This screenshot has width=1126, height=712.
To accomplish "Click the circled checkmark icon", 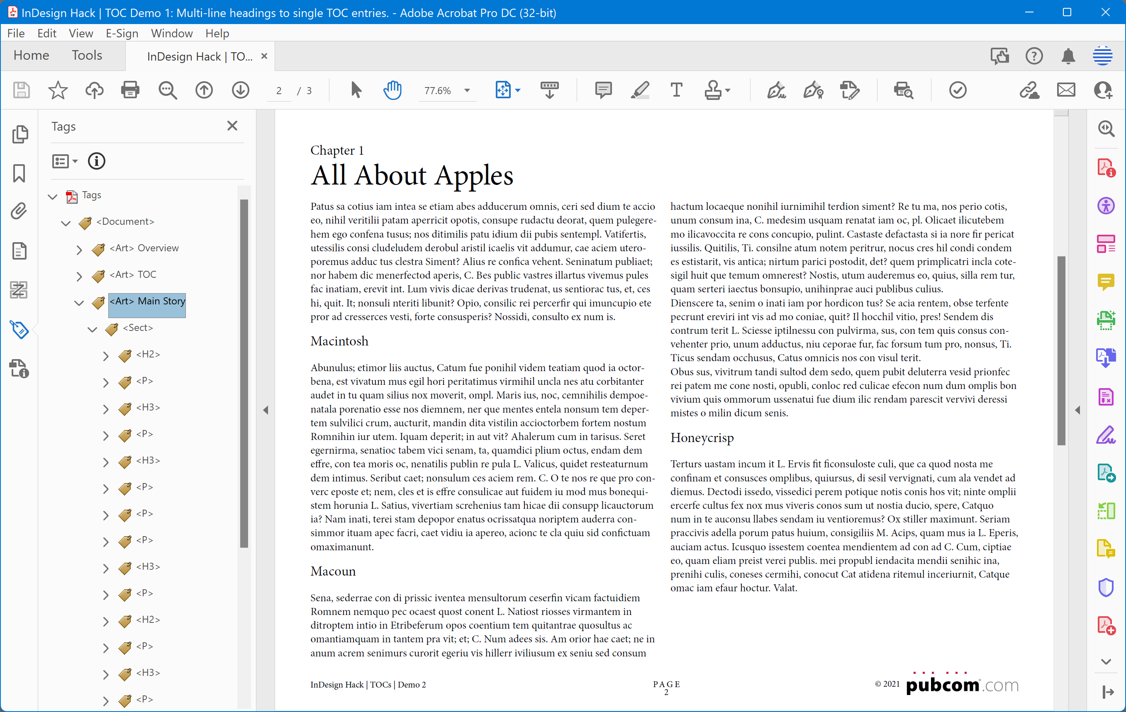I will [958, 90].
